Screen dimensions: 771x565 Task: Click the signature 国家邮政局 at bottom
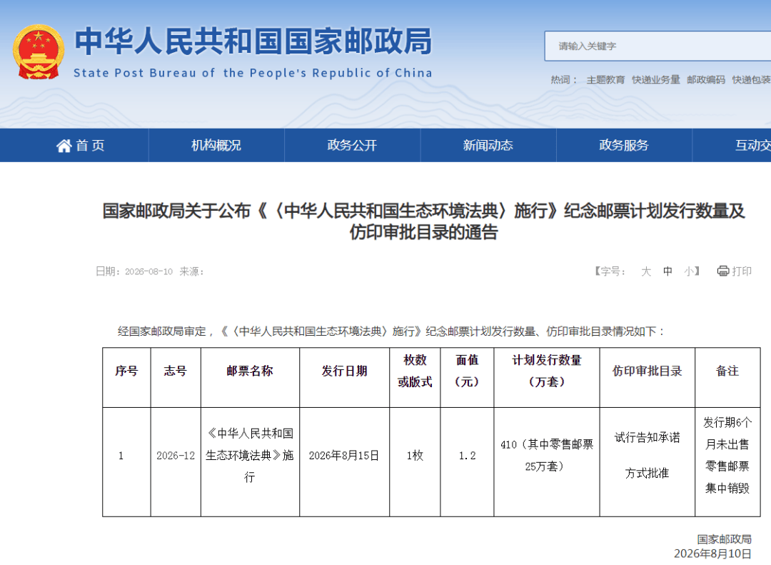[724, 539]
